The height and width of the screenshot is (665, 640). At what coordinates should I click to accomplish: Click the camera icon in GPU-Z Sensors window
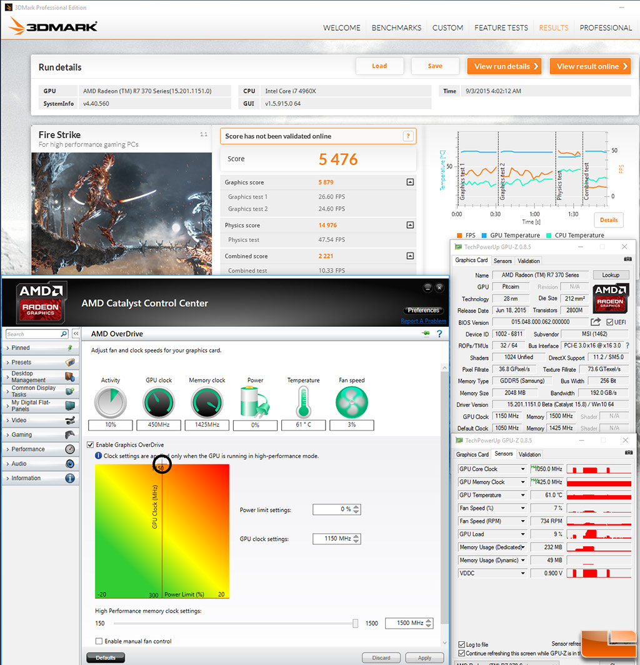click(x=629, y=453)
